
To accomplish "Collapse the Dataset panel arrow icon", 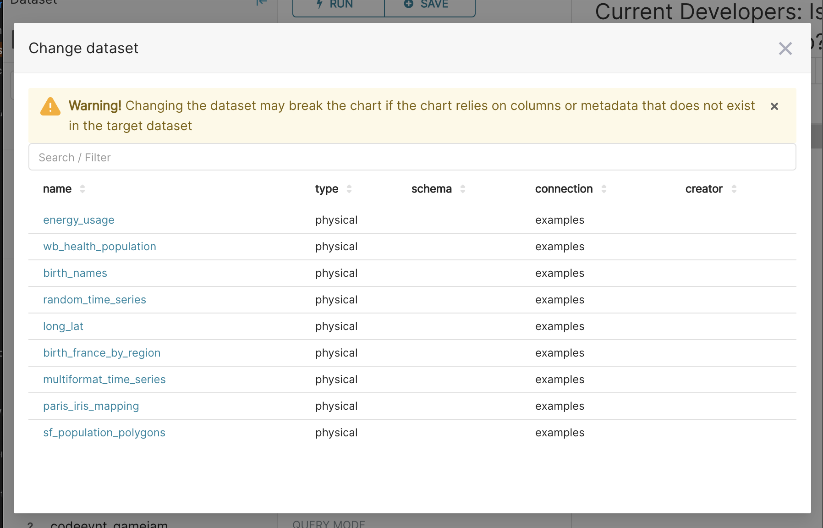I will coord(262,3).
